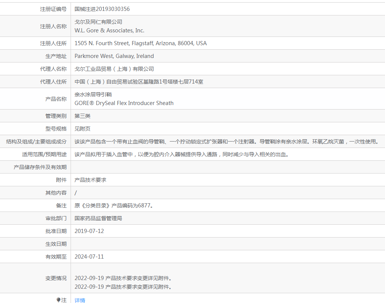Image resolution: width=385 pixels, height=303 pixels.
Task: Click the 管理类别 label
Action: tap(56, 116)
